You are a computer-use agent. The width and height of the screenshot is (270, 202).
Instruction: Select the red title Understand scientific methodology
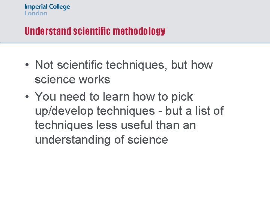[x=95, y=31]
